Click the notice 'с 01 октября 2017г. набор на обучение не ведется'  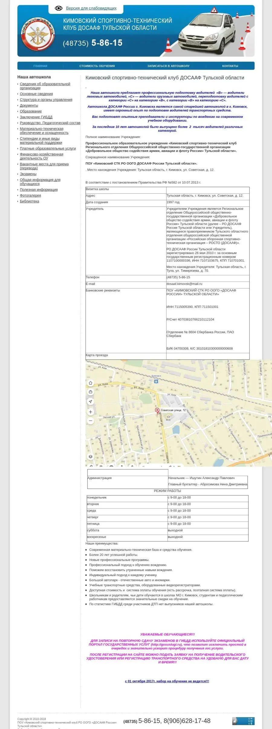pos(167,681)
